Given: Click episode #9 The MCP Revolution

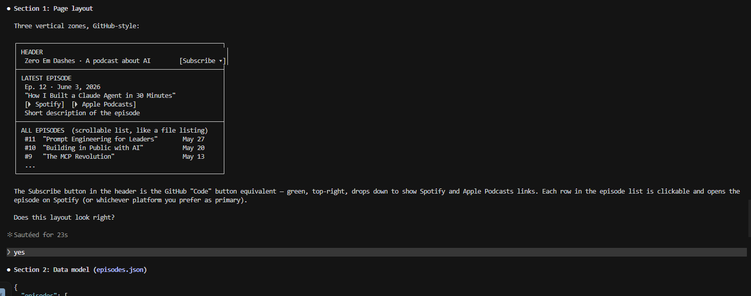Looking at the screenshot, I should point(114,157).
